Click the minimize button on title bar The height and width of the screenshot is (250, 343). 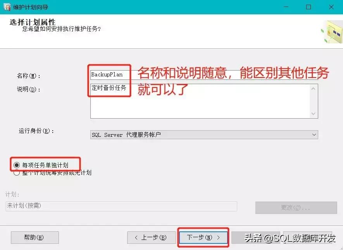(x=286, y=7)
